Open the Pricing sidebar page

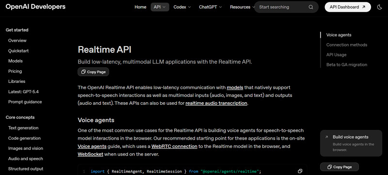pyautogui.click(x=15, y=71)
